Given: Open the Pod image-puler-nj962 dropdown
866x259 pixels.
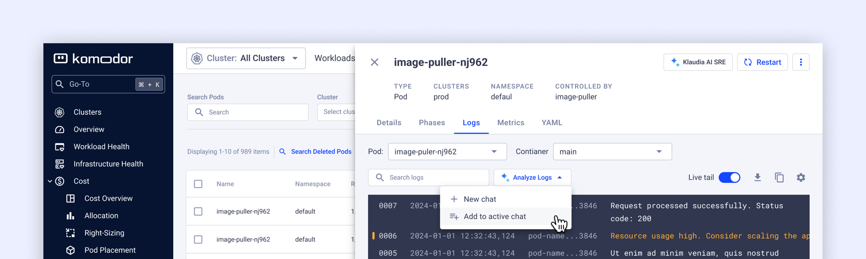Looking at the screenshot, I should click(x=447, y=152).
